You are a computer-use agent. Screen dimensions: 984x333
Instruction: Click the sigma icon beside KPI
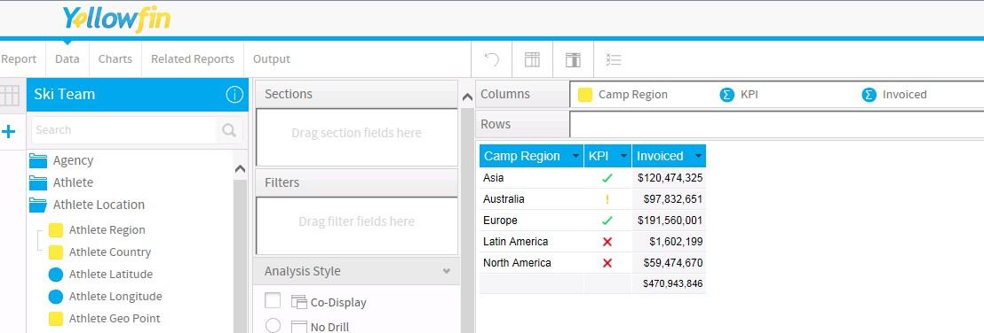726,95
